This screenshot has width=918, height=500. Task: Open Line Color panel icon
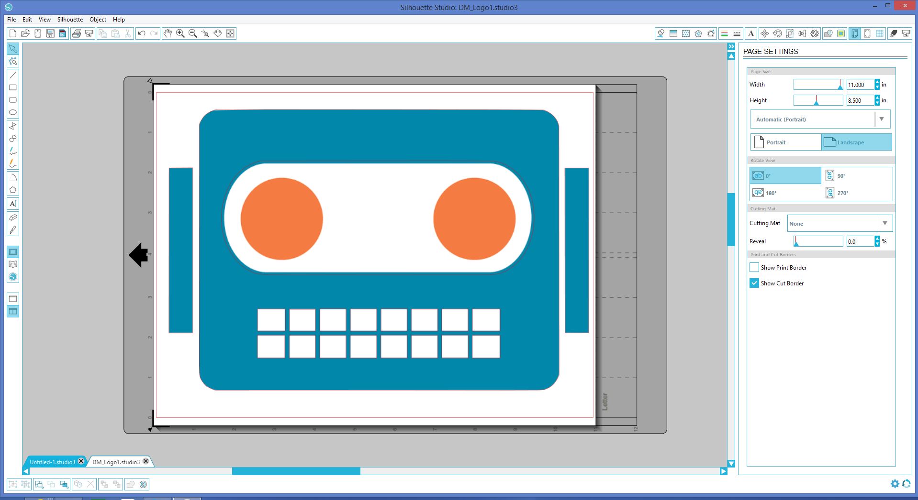click(725, 33)
